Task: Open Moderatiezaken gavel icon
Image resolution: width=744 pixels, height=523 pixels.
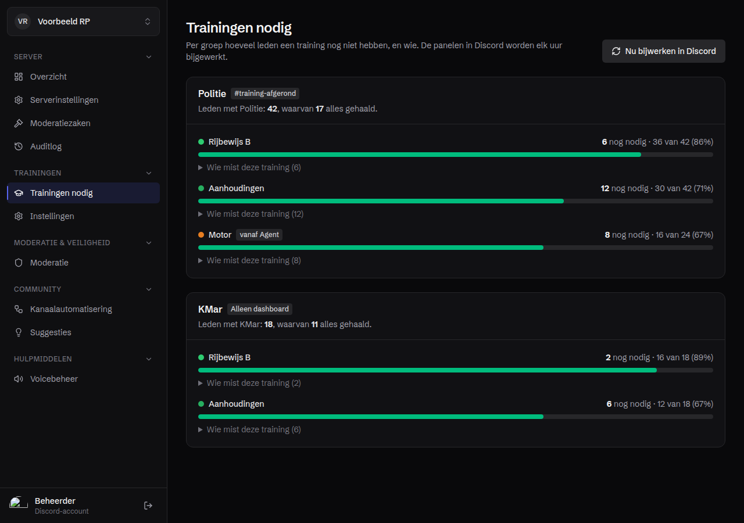Action: point(19,123)
